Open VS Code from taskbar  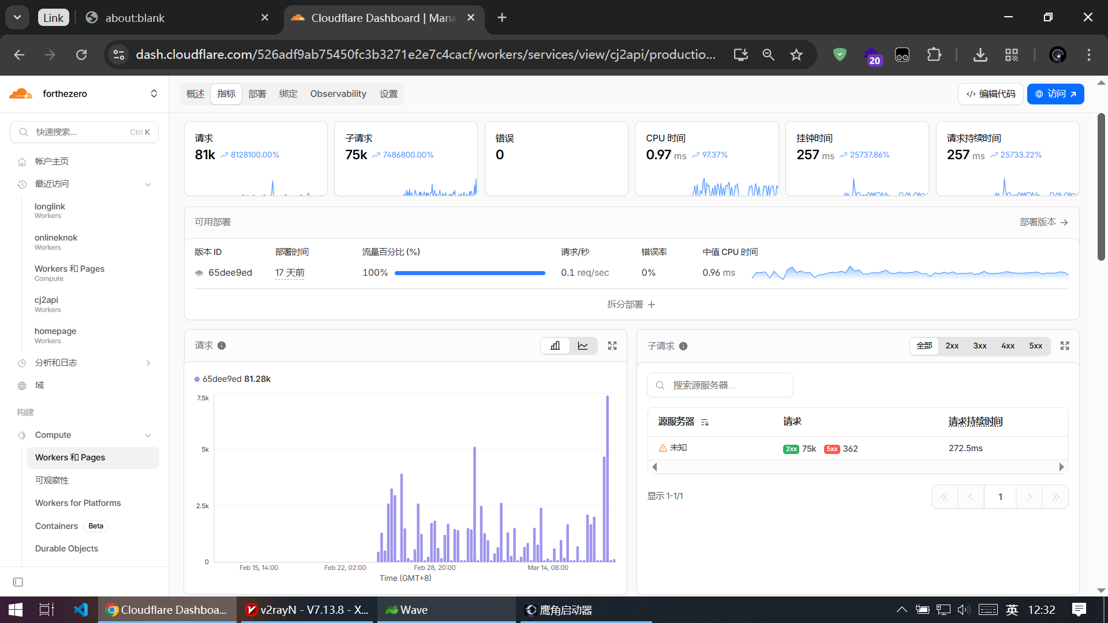tap(81, 610)
